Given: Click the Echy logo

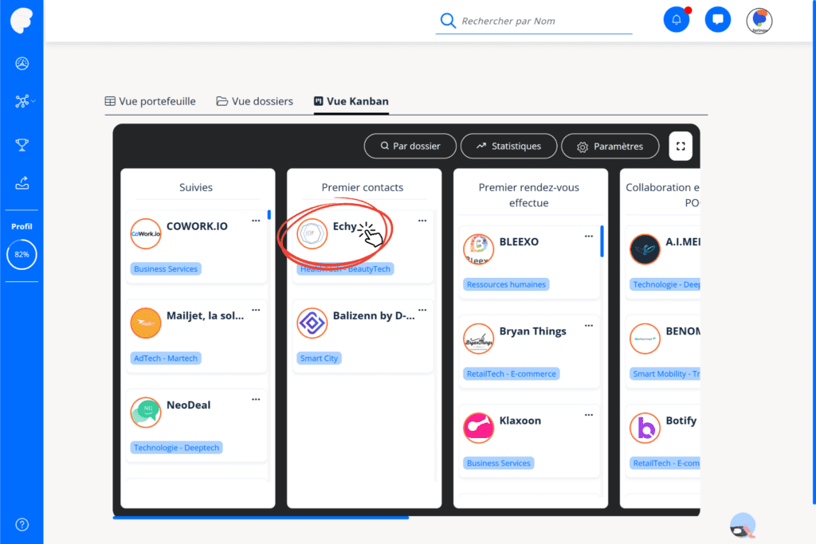Looking at the screenshot, I should [x=312, y=233].
